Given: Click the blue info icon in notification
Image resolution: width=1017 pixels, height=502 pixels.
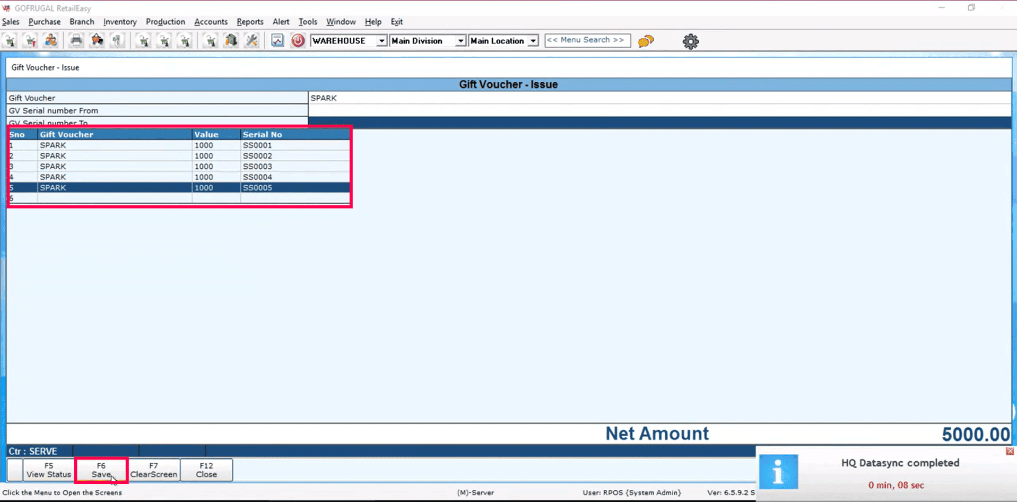Looking at the screenshot, I should coord(778,471).
